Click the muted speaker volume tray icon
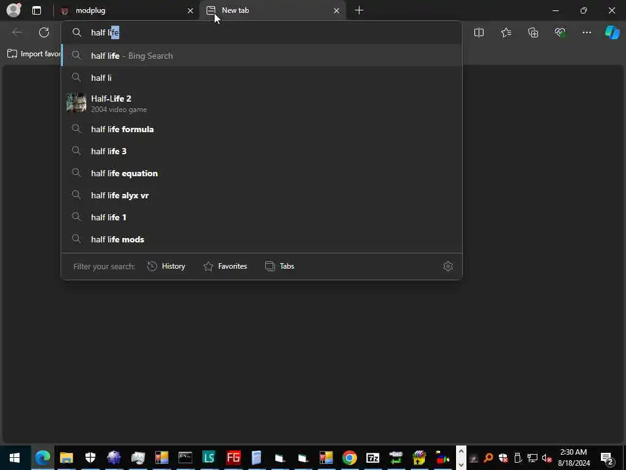Image resolution: width=626 pixels, height=470 pixels. click(x=547, y=458)
